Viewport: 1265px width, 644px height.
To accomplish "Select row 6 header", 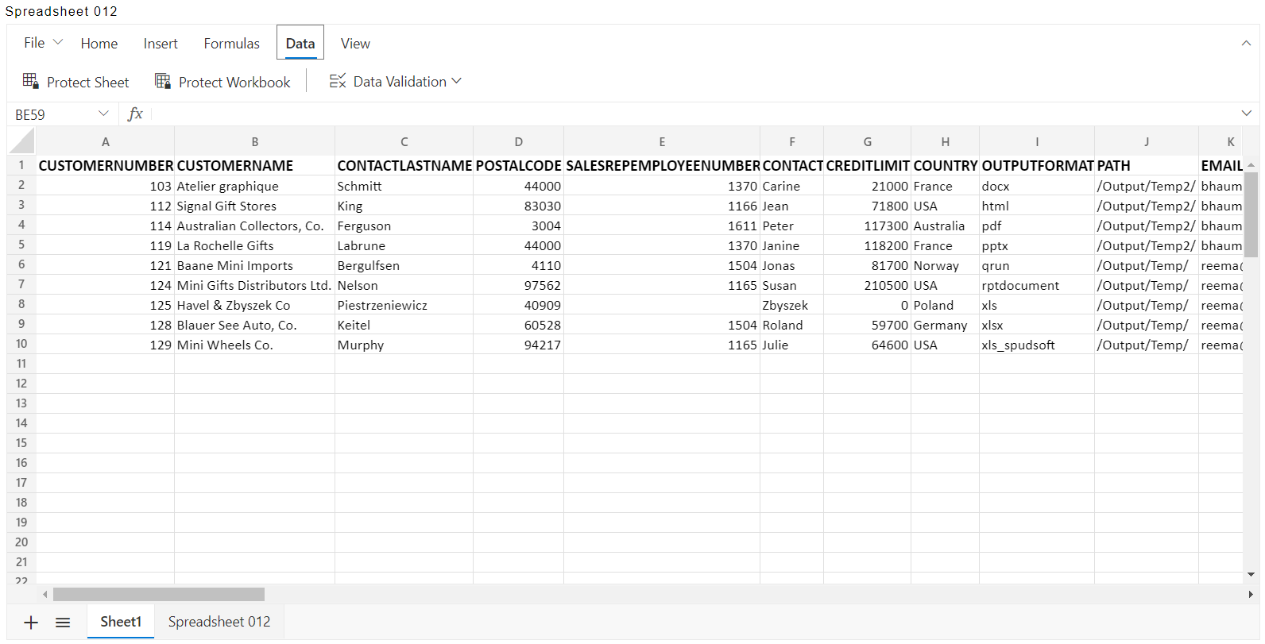I will click(21, 264).
